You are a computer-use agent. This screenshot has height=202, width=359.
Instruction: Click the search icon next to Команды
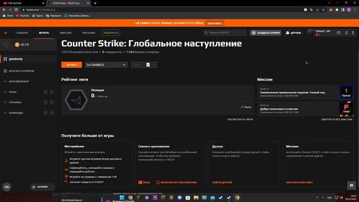45,113
